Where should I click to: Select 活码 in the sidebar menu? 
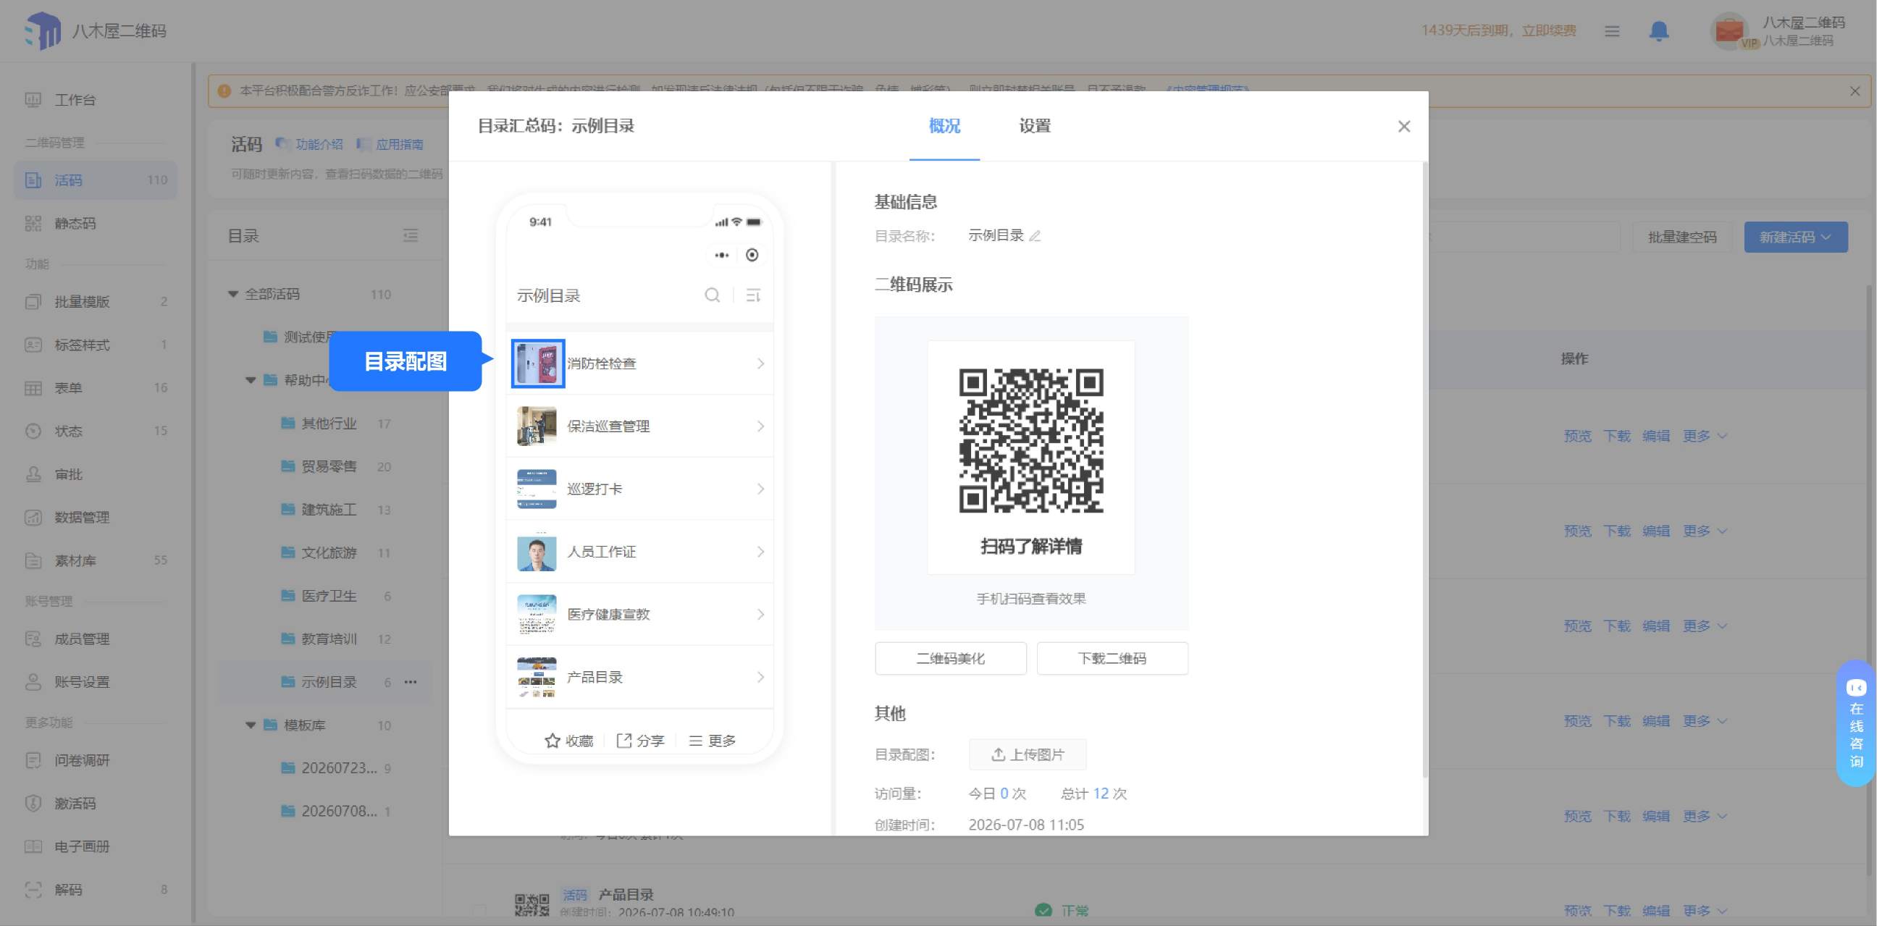pos(95,180)
